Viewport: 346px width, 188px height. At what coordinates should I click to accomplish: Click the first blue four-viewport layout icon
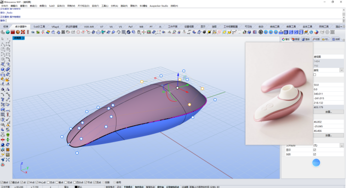[286, 32]
